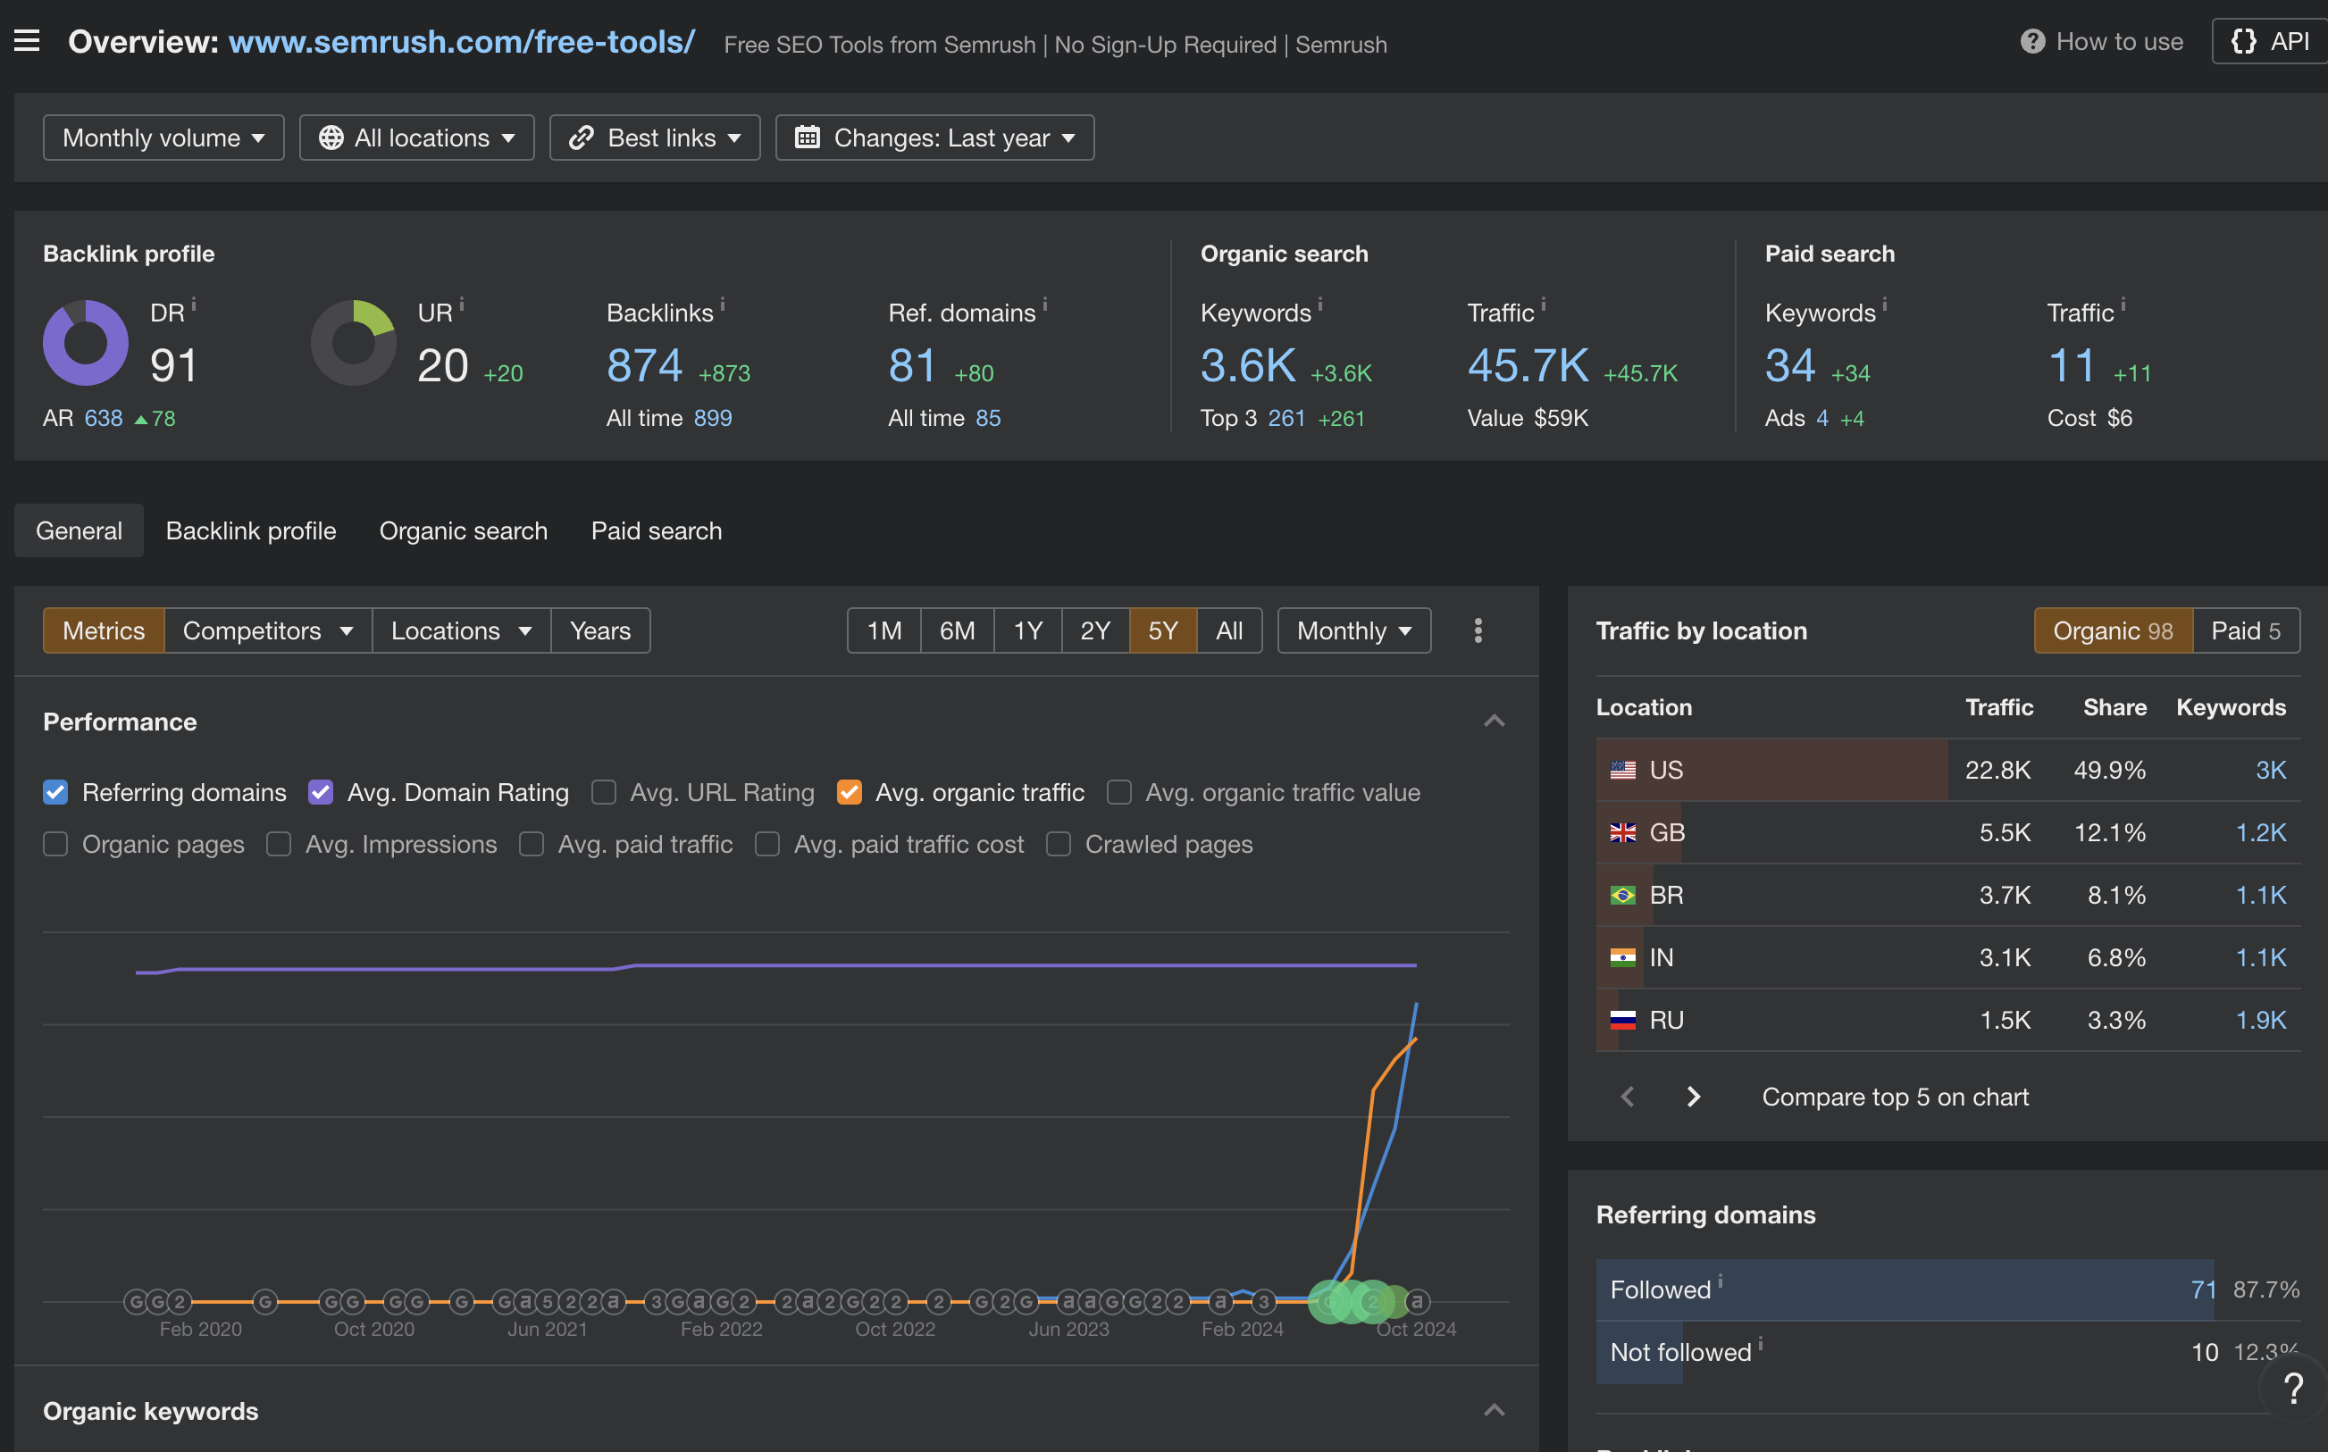Screen dimensions: 2328x1452
Task: Uncheck the Avg. organic traffic checkbox
Action: (849, 792)
